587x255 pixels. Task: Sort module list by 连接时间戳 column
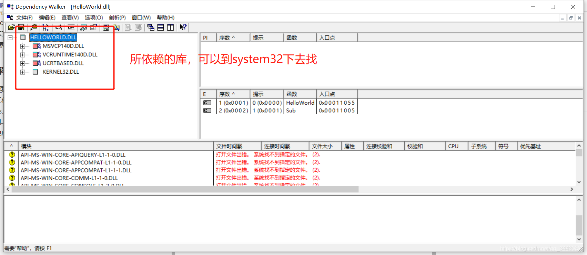(x=285, y=146)
